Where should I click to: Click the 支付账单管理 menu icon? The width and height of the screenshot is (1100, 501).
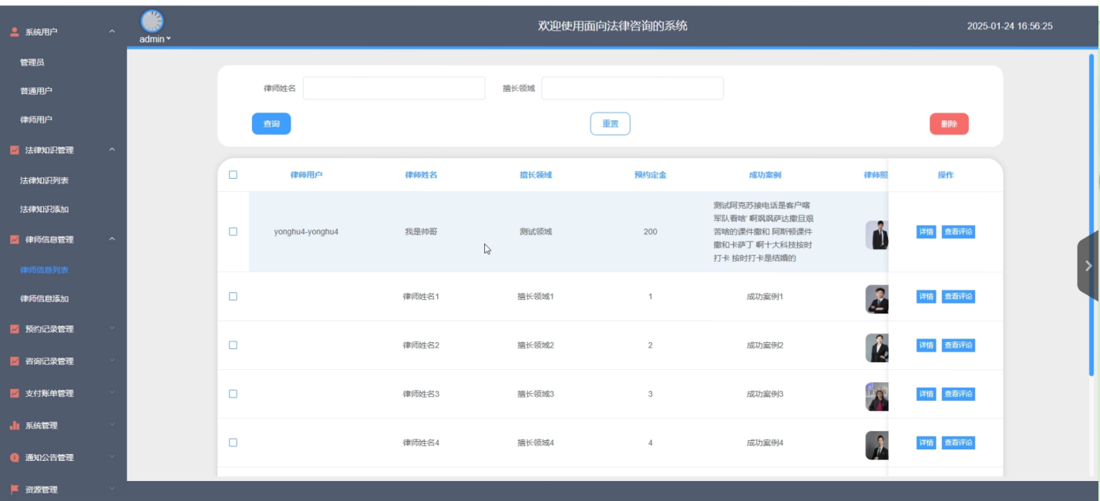(14, 393)
